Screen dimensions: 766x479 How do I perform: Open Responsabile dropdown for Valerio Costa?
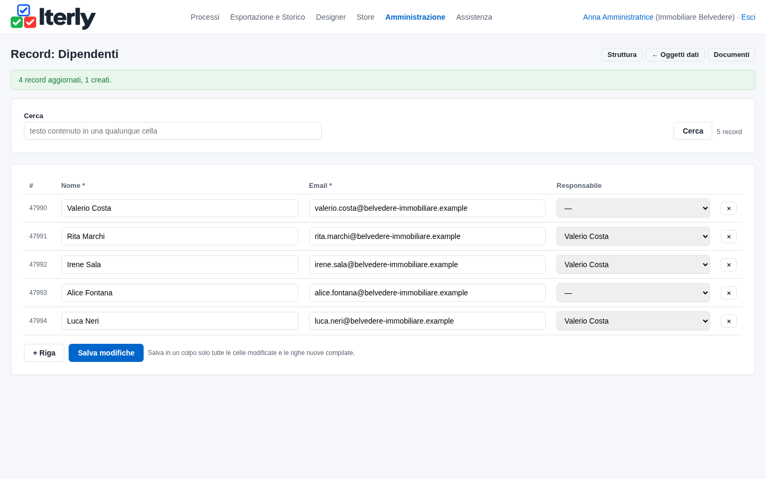[x=633, y=208]
